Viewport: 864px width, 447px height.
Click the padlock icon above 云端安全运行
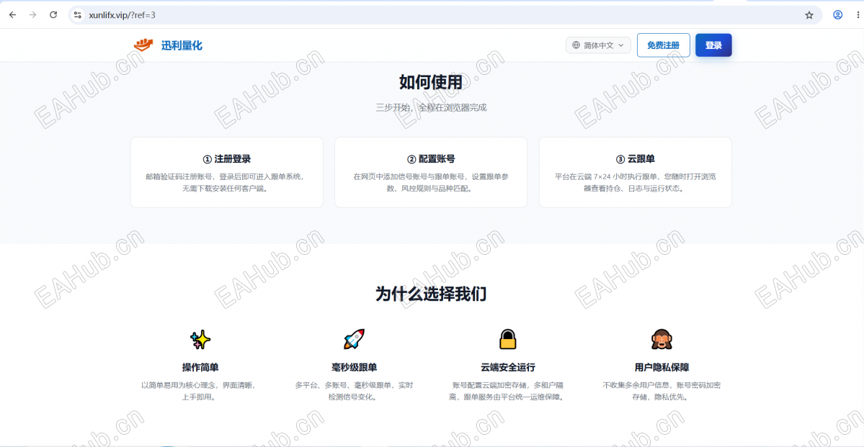tap(507, 340)
